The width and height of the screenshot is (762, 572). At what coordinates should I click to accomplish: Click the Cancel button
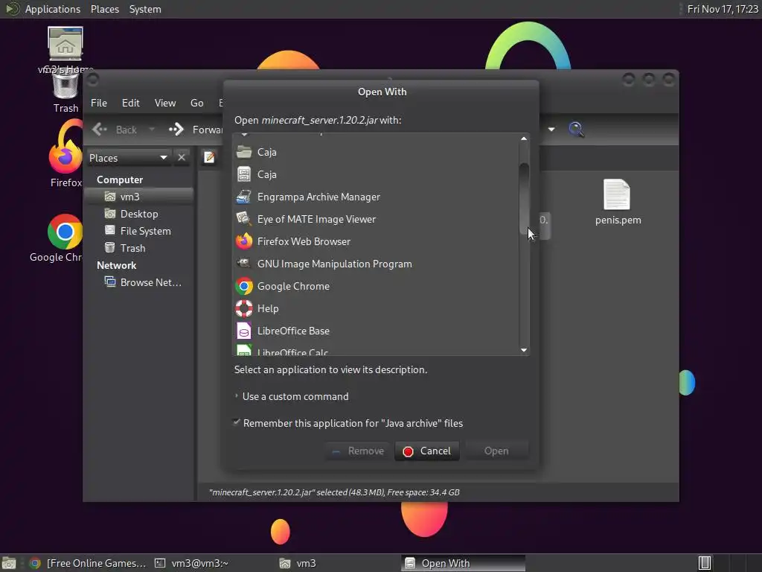coord(426,451)
